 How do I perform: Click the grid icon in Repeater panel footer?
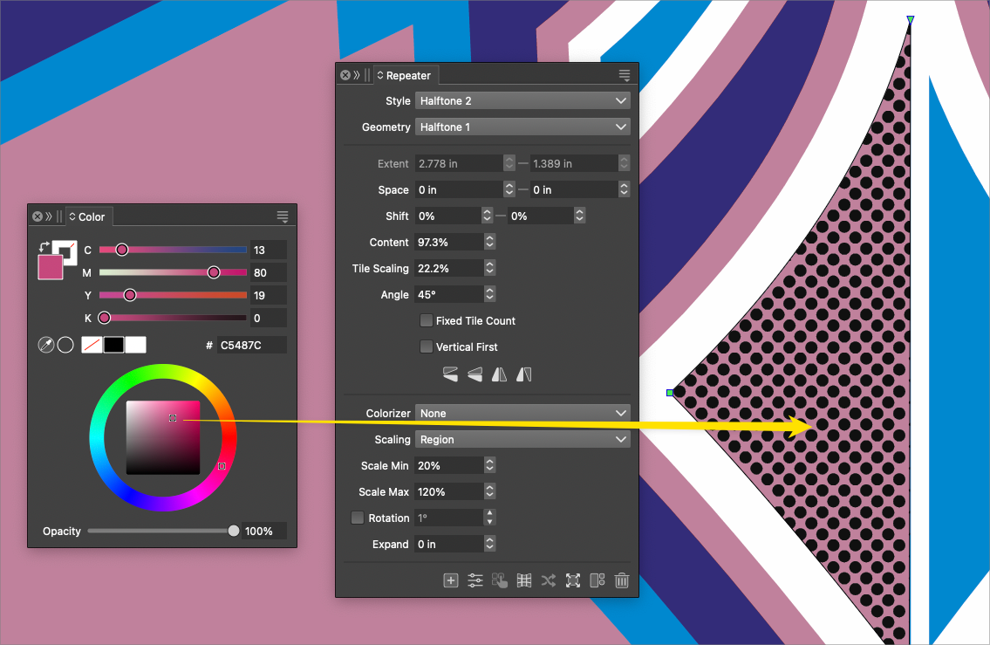coord(523,580)
